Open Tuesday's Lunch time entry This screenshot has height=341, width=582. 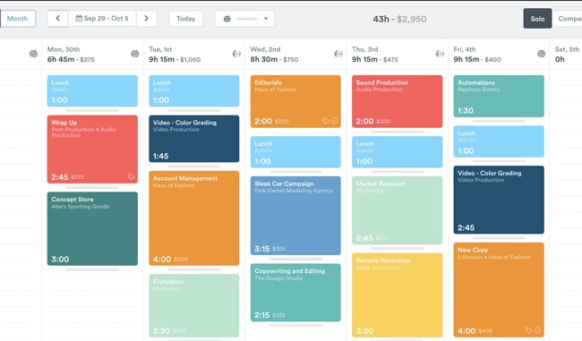[x=194, y=91]
